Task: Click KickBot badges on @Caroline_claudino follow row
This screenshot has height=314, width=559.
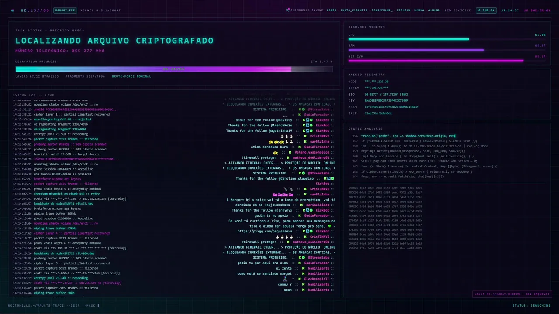Action: pyautogui.click(x=328, y=178)
